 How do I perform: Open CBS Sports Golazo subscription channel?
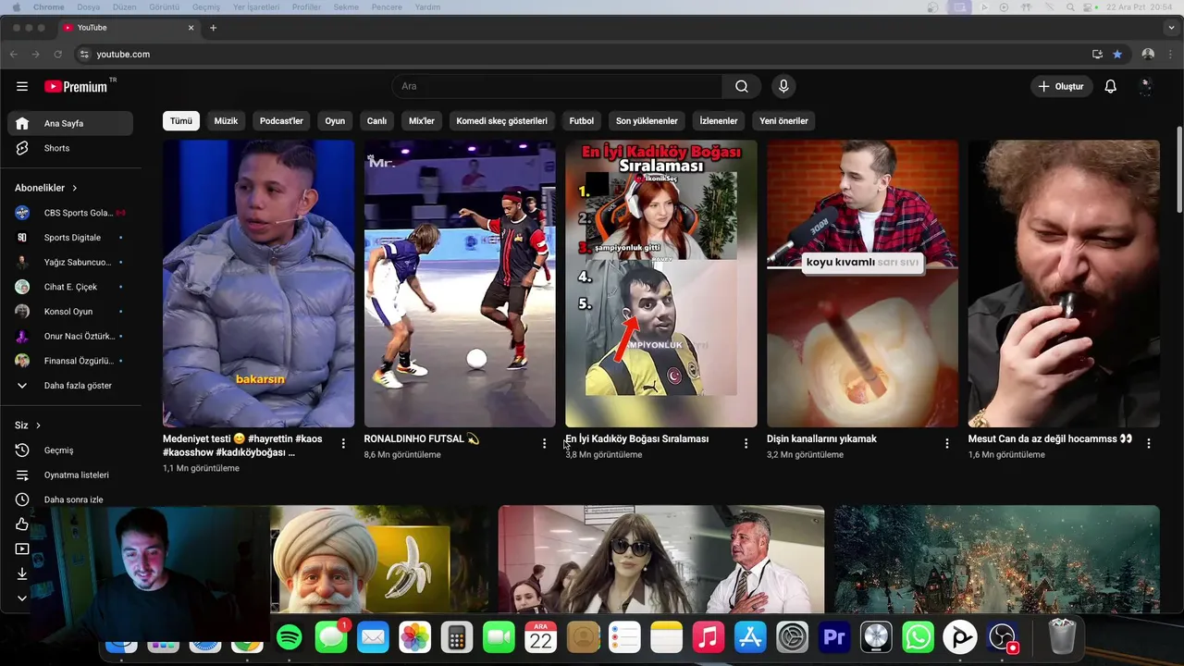pos(70,213)
